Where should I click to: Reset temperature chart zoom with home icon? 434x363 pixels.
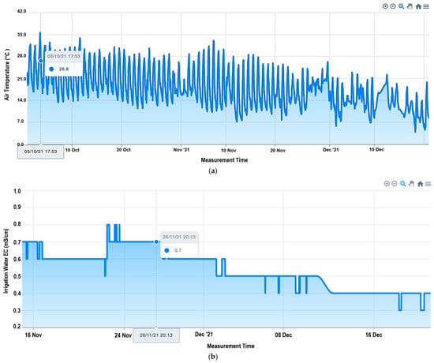pyautogui.click(x=418, y=6)
